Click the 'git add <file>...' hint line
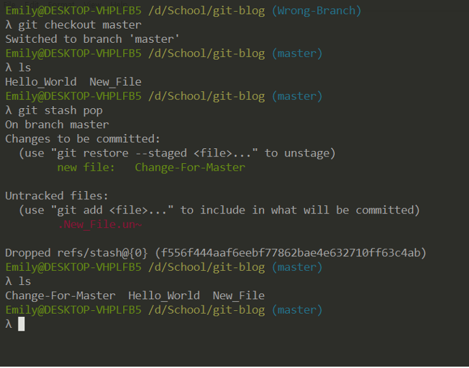 coord(219,210)
